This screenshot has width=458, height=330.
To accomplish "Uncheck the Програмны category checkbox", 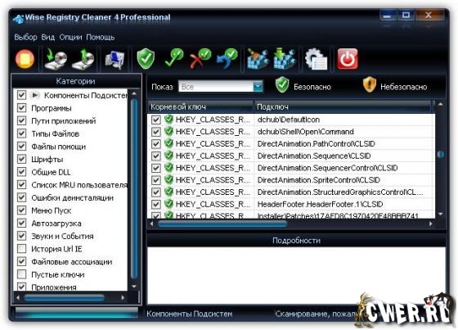I will pyautogui.click(x=21, y=108).
